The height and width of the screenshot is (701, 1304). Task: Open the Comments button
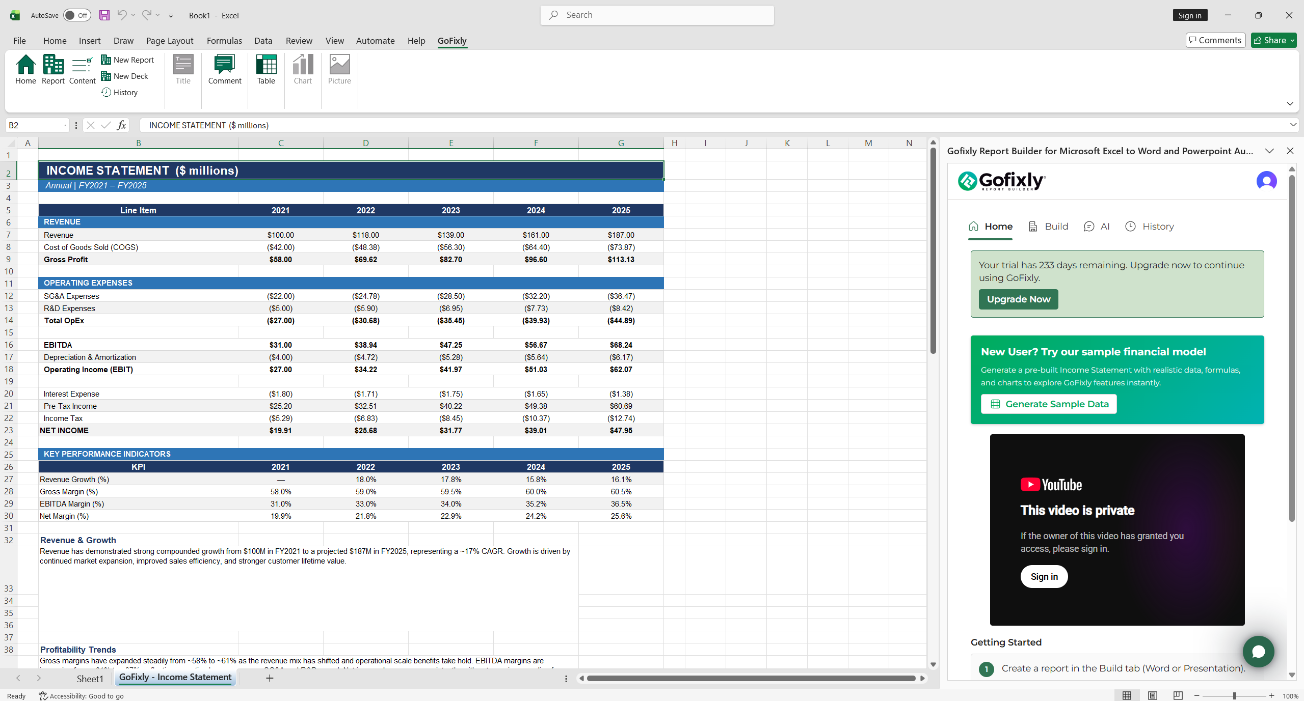[x=1215, y=40]
